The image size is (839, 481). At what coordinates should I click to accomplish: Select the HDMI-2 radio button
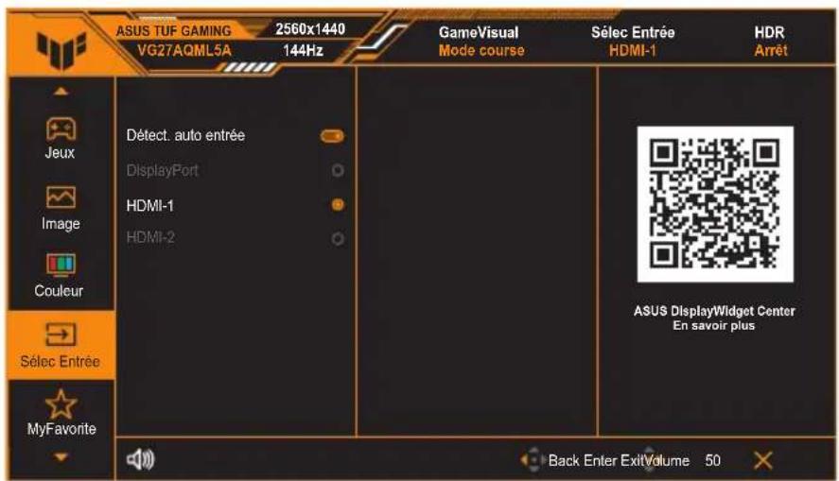click(x=338, y=238)
